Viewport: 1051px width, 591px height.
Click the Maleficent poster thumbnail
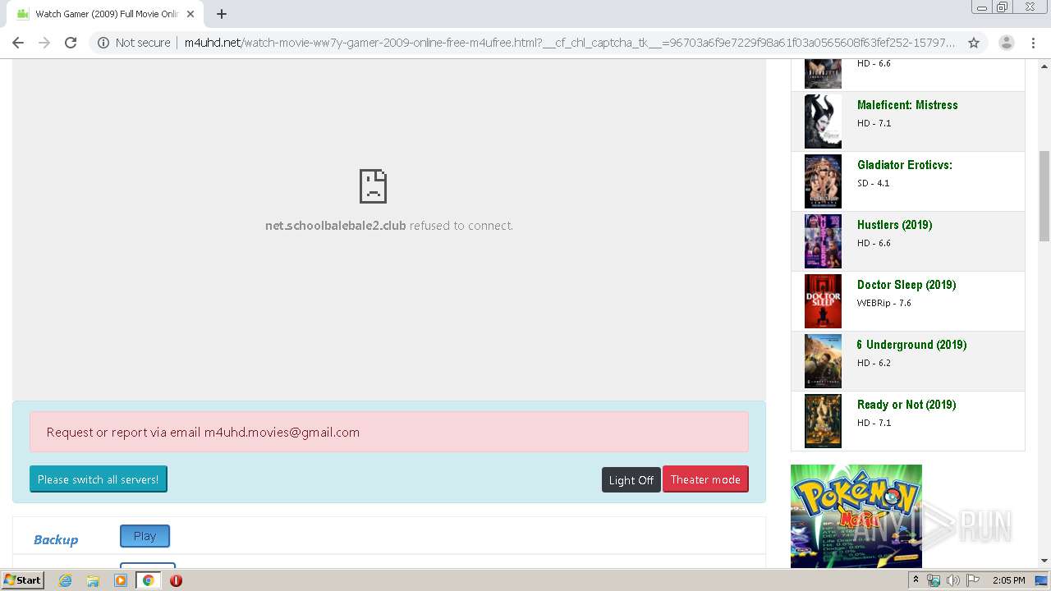click(823, 121)
